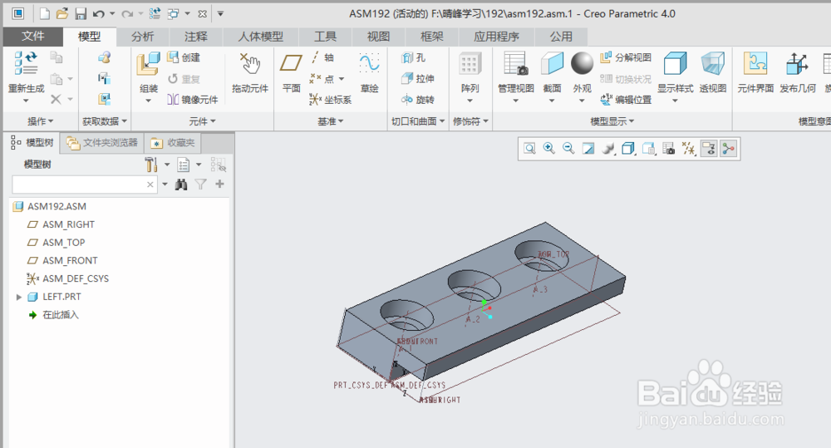
Task: Click zoom in magnifier on graphics toolbar
Action: point(549,149)
